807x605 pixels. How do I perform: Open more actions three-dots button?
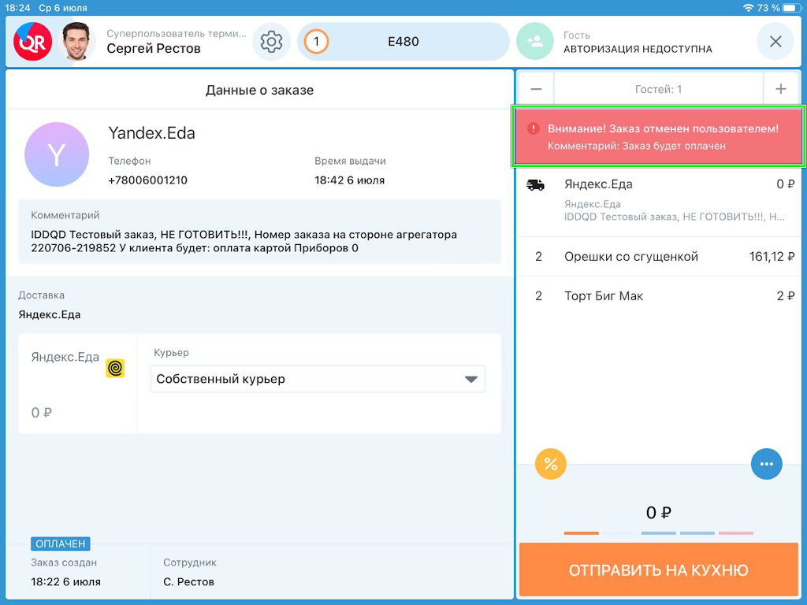point(766,464)
